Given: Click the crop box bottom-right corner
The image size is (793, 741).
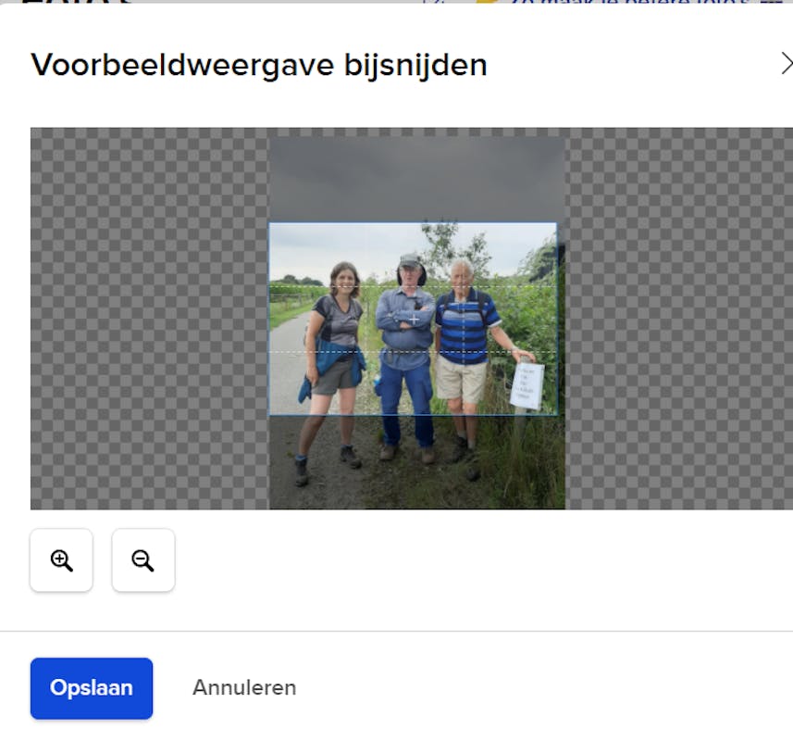Looking at the screenshot, I should [x=557, y=415].
